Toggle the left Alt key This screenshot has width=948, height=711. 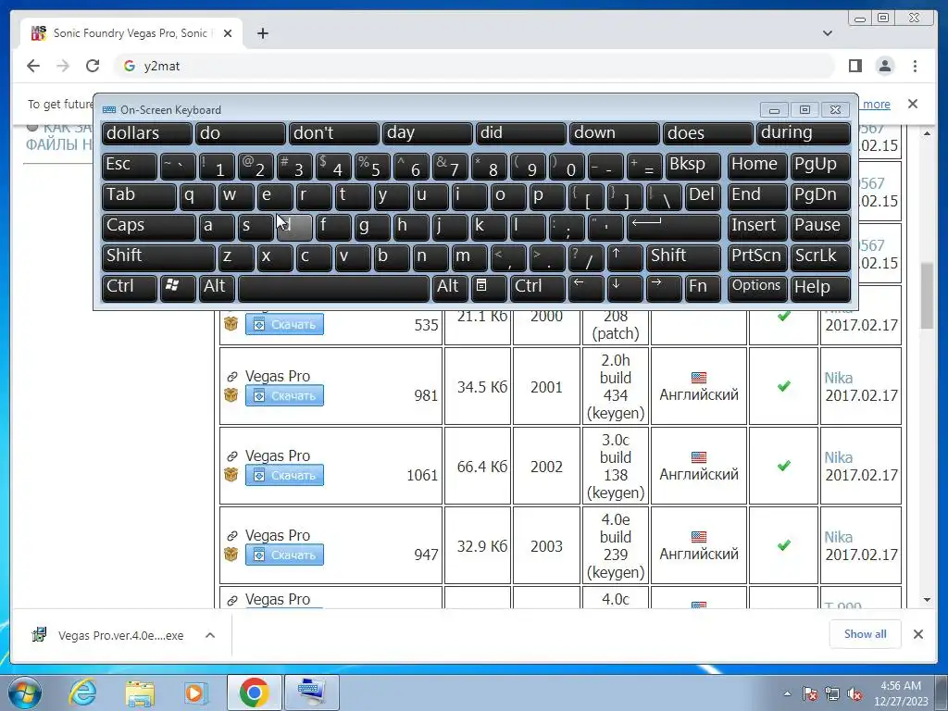coord(217,288)
